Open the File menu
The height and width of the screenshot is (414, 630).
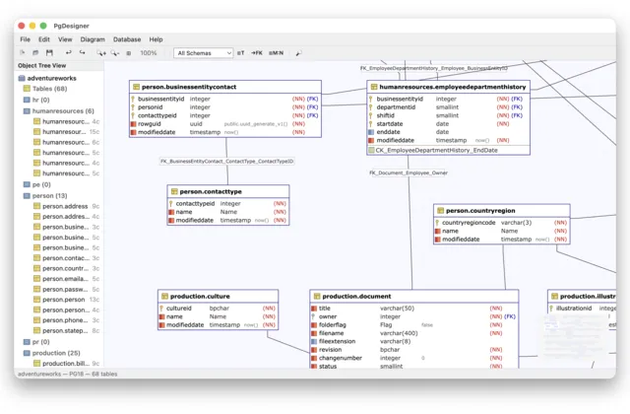point(25,39)
